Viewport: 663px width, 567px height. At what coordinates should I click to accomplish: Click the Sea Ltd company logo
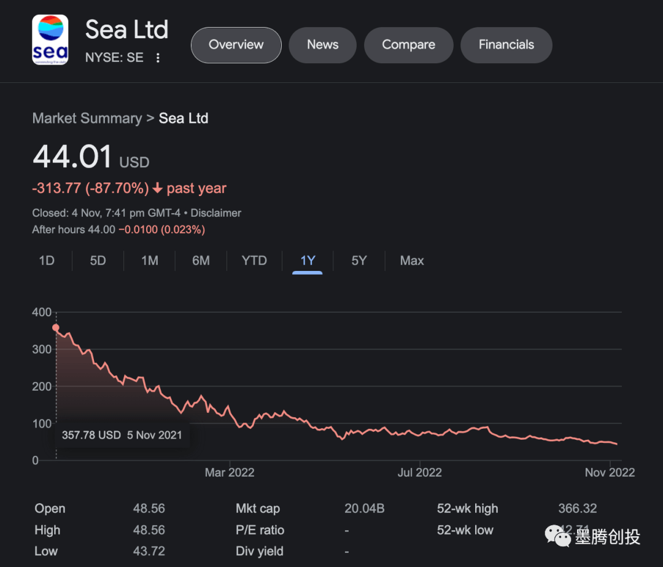(50, 40)
